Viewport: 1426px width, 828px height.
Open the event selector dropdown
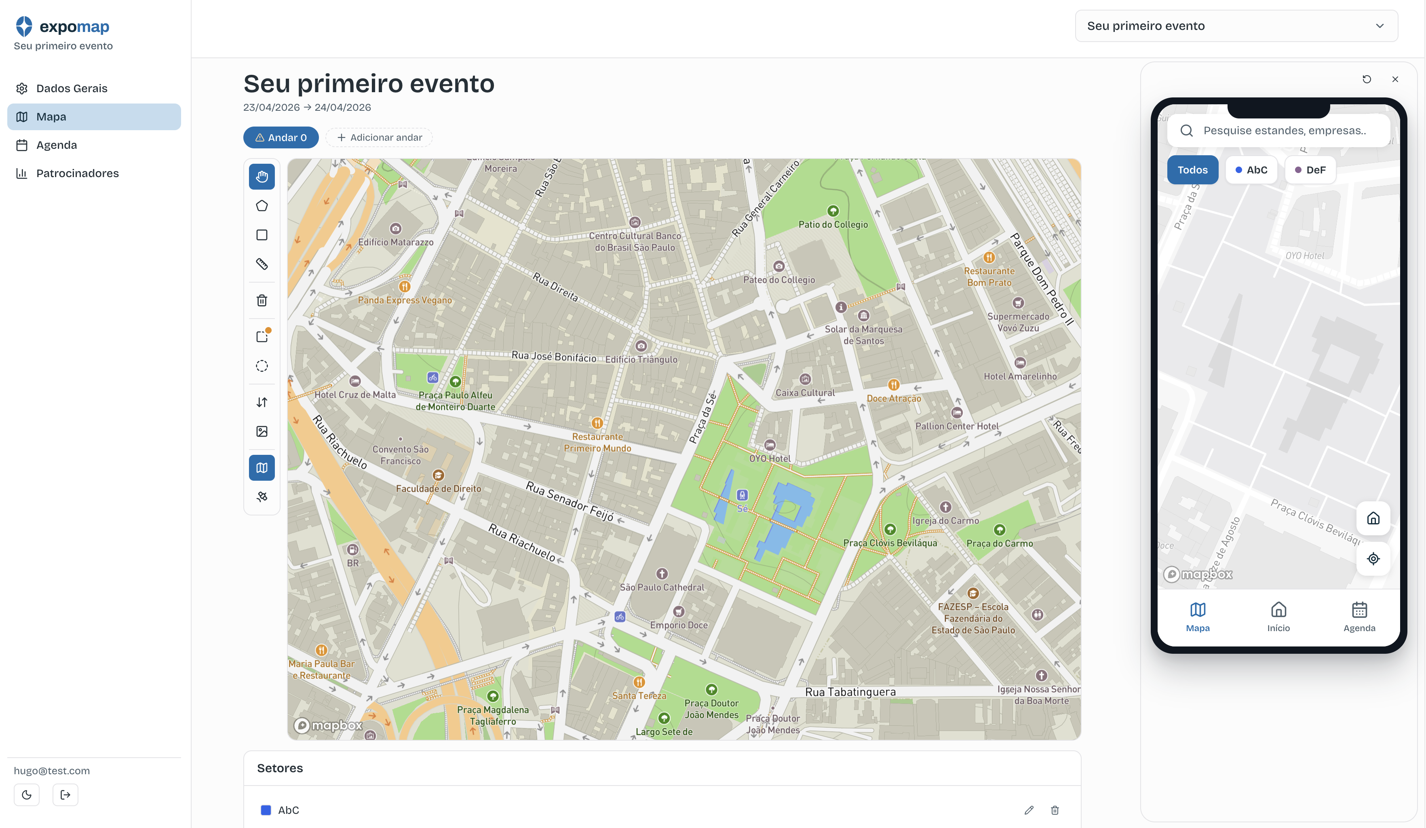coord(1236,25)
